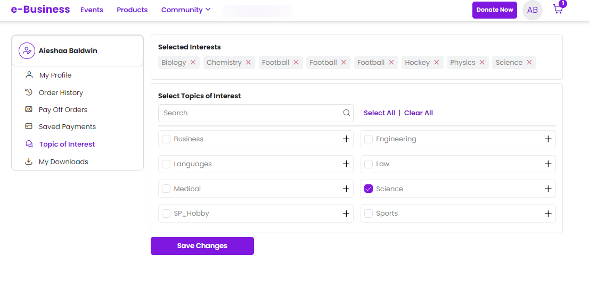
Task: Check the SP_Hobby topic checkbox
Action: pyautogui.click(x=166, y=214)
